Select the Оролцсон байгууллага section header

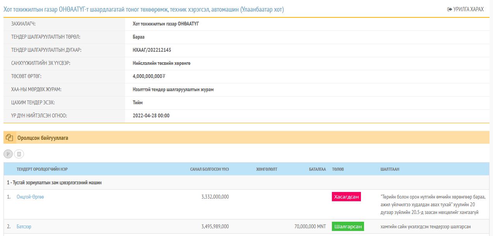click(43, 138)
